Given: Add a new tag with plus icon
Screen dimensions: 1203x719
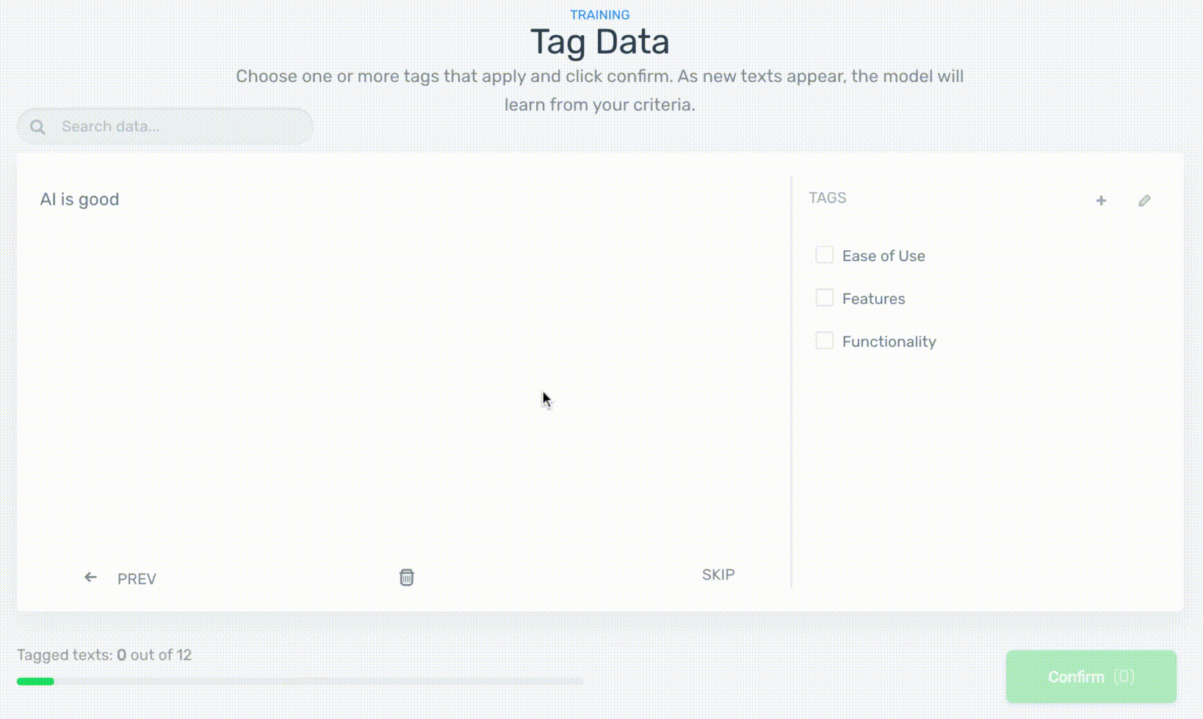Looking at the screenshot, I should (1101, 200).
